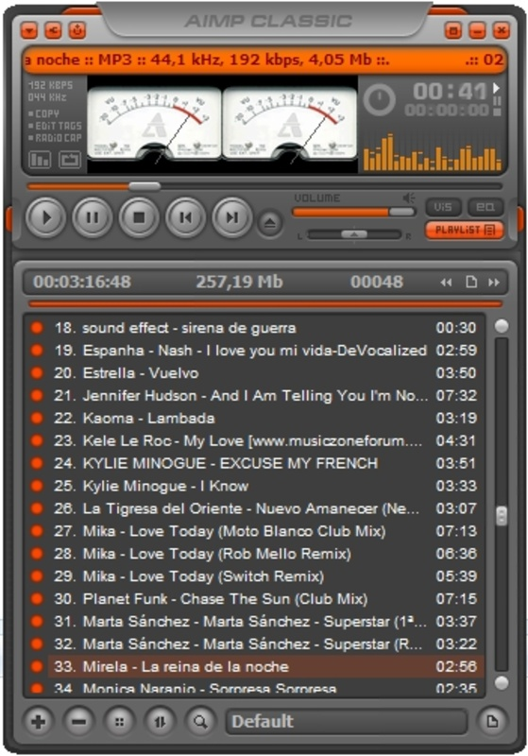Image resolution: width=528 pixels, height=756 pixels.
Task: Toggle the VIS visualization button
Action: [x=443, y=207]
